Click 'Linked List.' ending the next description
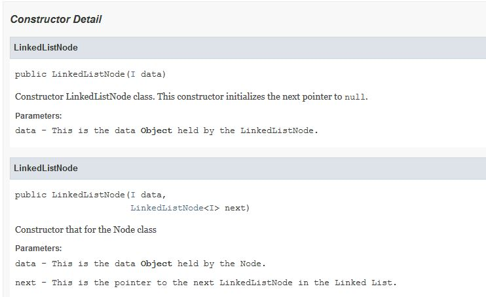This screenshot has height=297, width=486. (x=365, y=283)
